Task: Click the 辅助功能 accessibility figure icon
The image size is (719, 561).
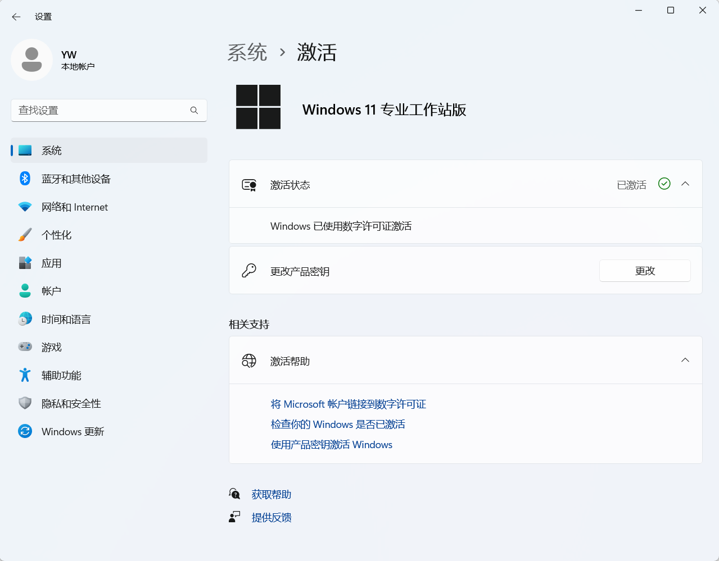Action: pos(25,375)
